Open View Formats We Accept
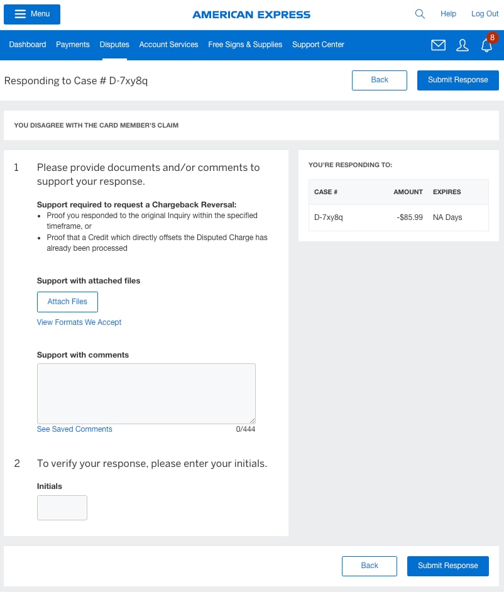Screen dimensions: 504x592 coord(79,322)
